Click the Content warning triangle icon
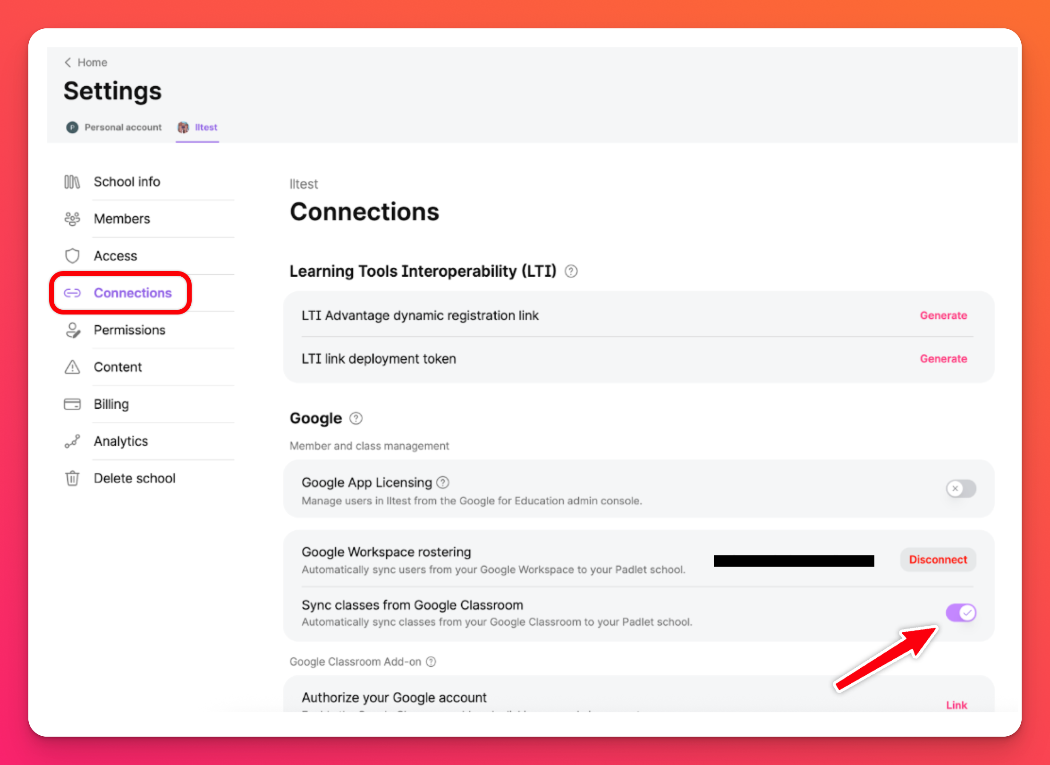 (72, 367)
